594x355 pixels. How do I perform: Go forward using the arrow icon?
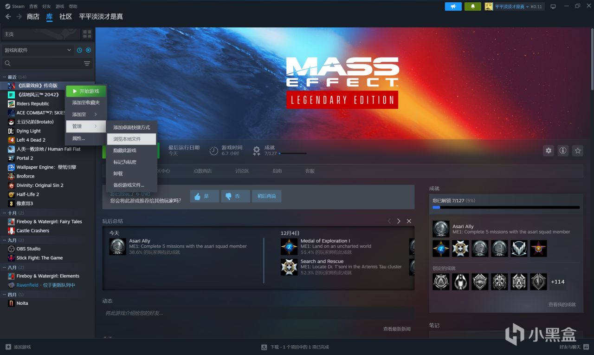(19, 16)
